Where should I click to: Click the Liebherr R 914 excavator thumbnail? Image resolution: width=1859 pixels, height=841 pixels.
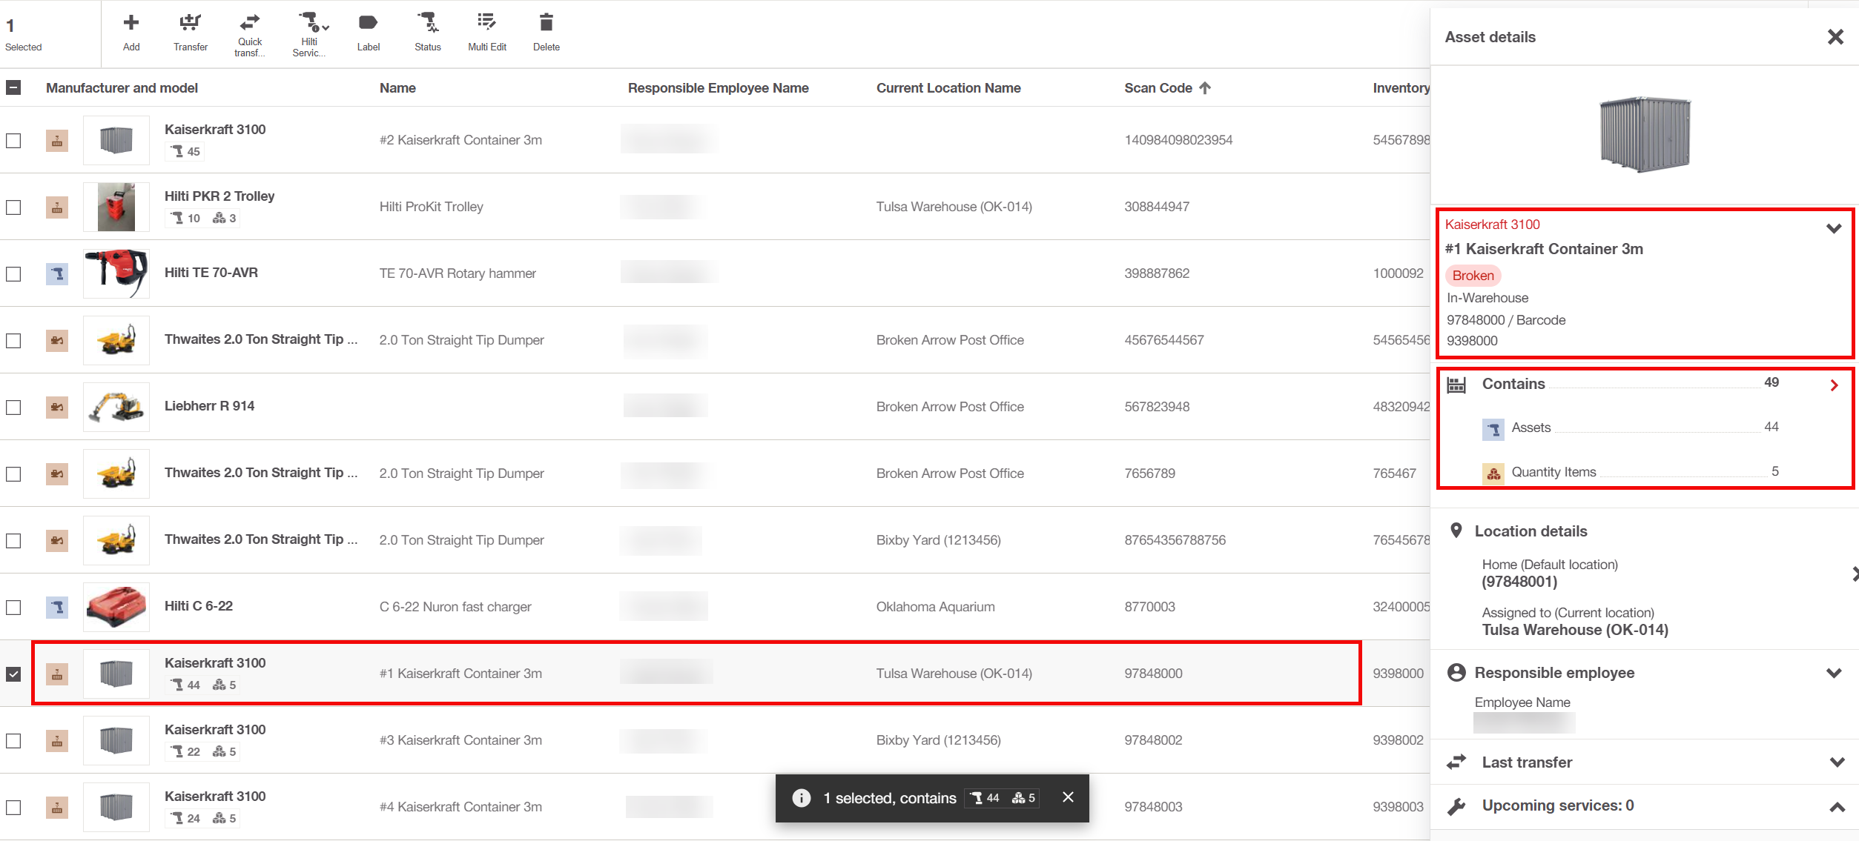(116, 407)
